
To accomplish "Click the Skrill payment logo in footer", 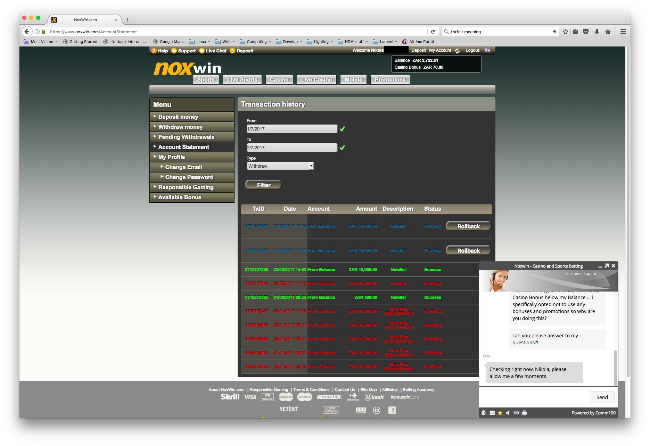I will (x=230, y=397).
